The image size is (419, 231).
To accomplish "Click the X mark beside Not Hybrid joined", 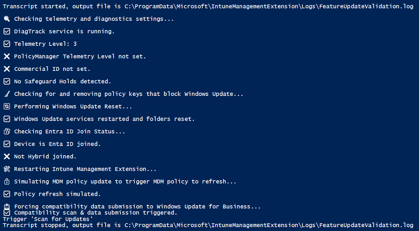I will click(7, 157).
